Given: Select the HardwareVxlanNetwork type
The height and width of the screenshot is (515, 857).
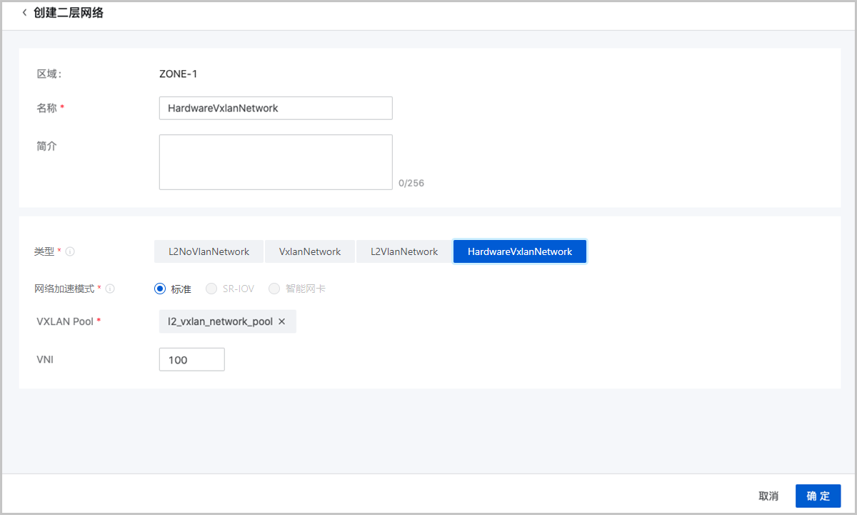Looking at the screenshot, I should pyautogui.click(x=519, y=251).
